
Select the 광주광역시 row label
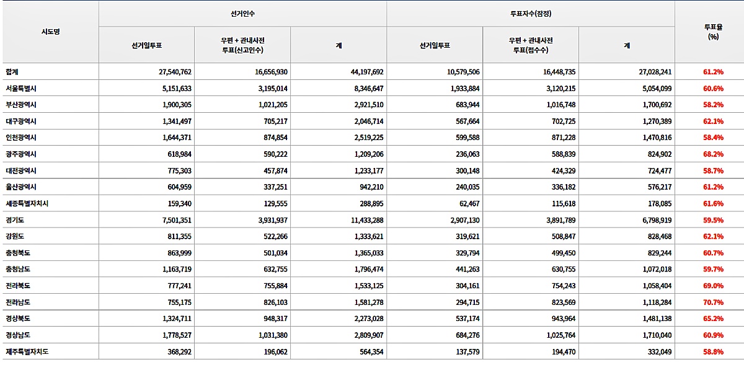coord(22,154)
